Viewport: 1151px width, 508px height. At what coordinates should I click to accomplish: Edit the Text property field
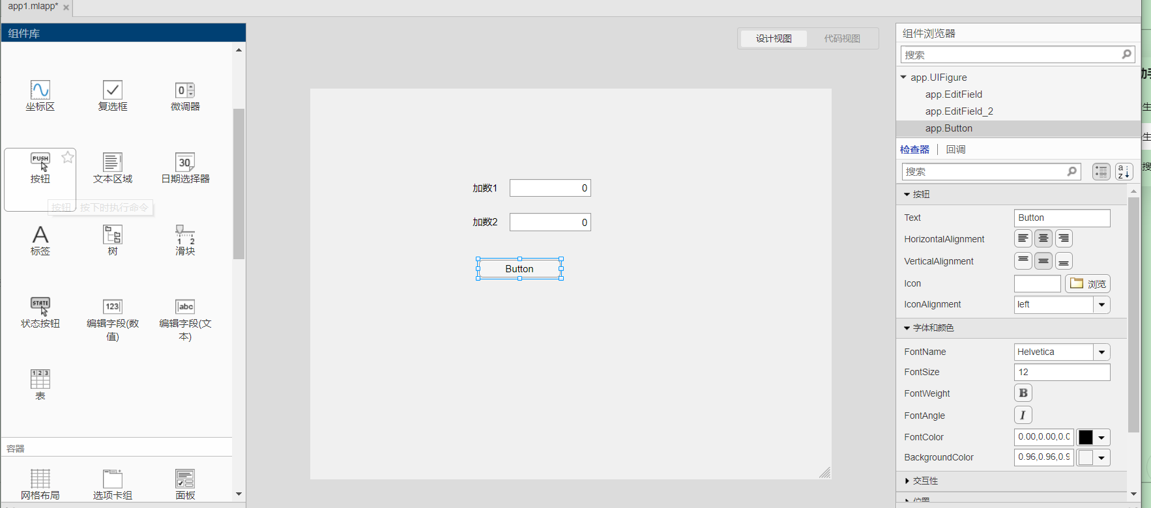point(1062,218)
